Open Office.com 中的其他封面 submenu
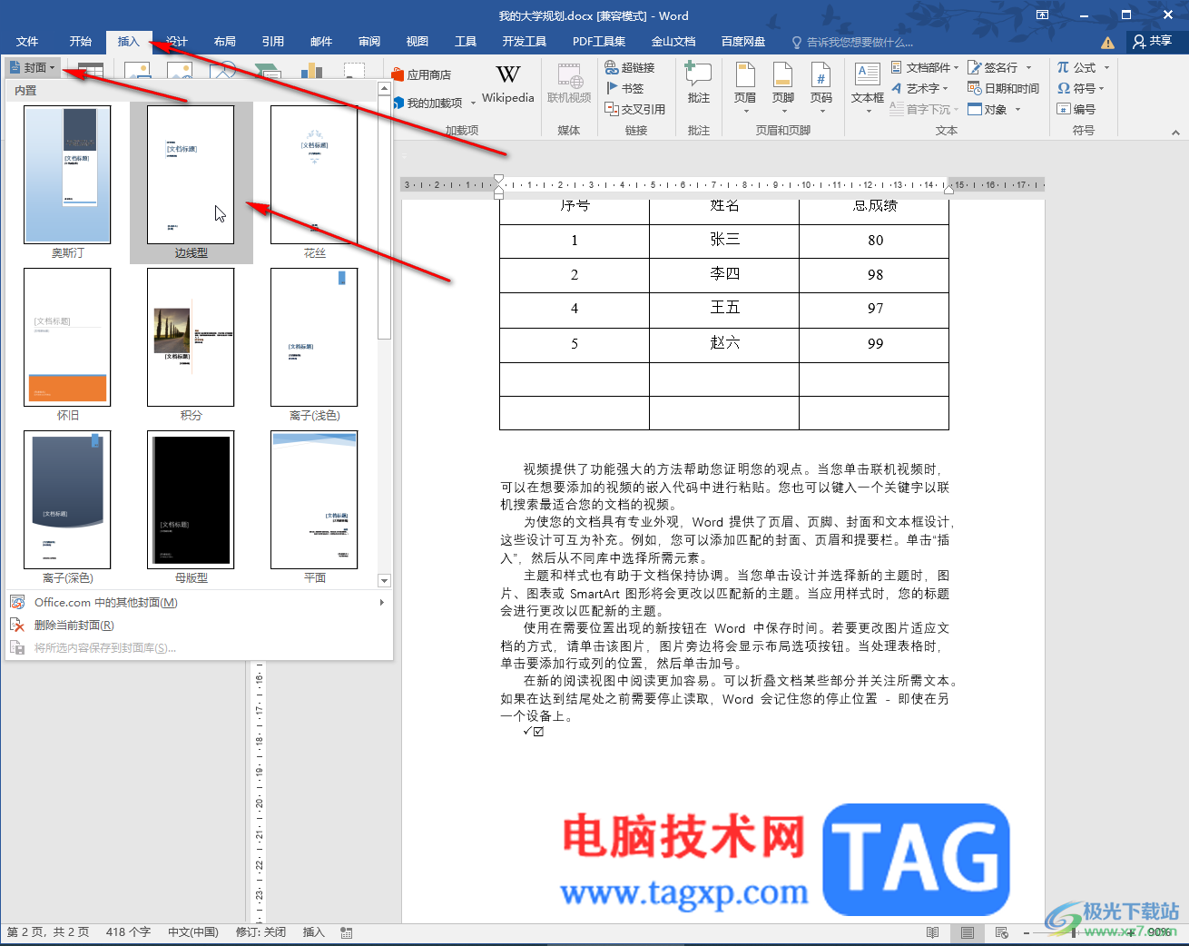The image size is (1189, 946). (x=198, y=603)
